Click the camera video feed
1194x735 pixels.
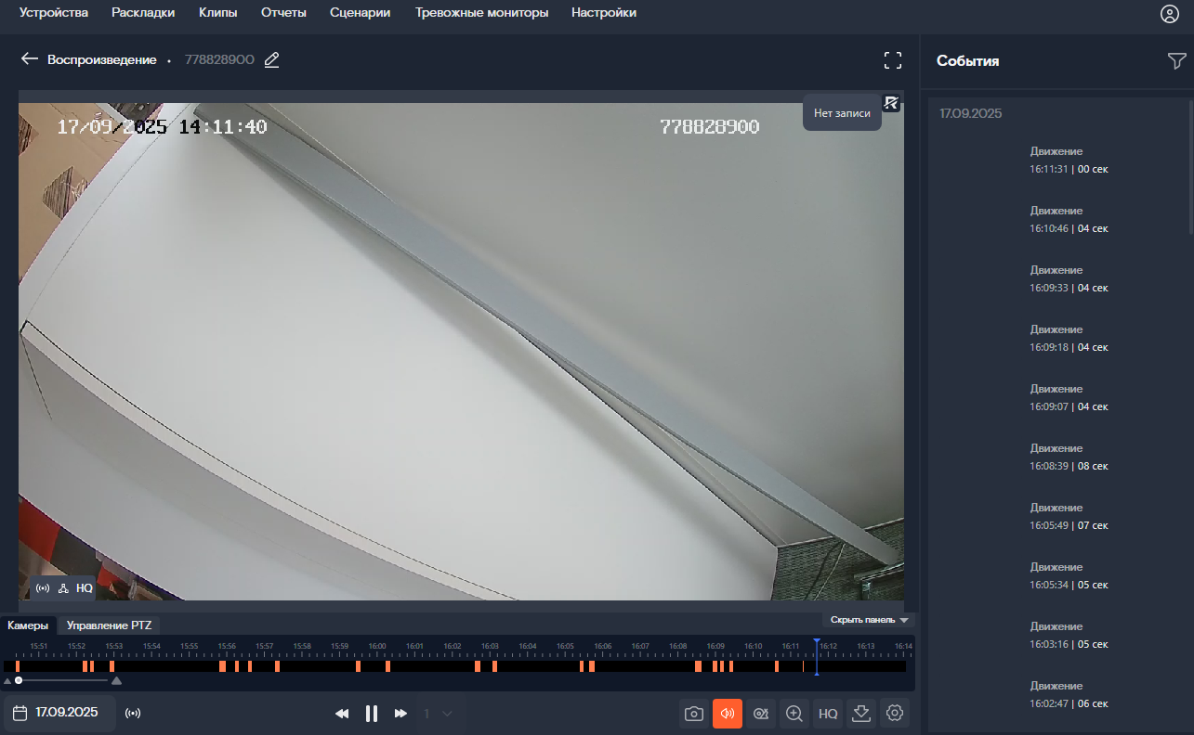tap(461, 351)
